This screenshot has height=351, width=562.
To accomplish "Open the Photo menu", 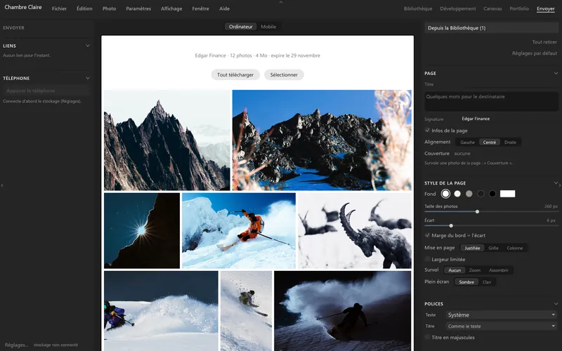I will [110, 8].
